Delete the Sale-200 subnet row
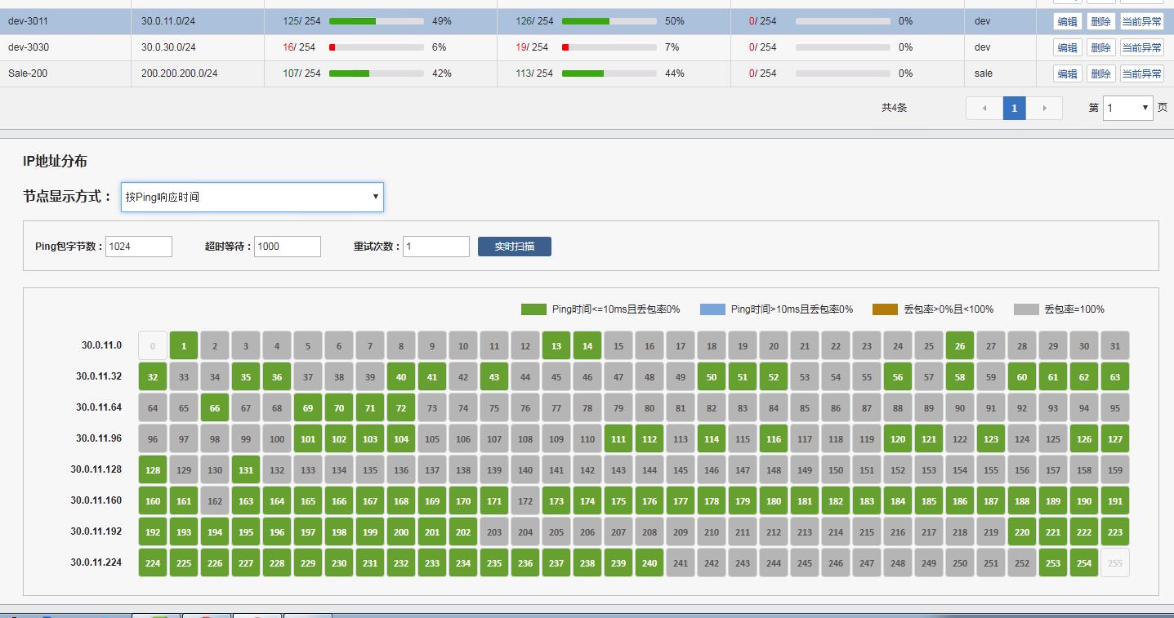The height and width of the screenshot is (618, 1174). 1100,73
